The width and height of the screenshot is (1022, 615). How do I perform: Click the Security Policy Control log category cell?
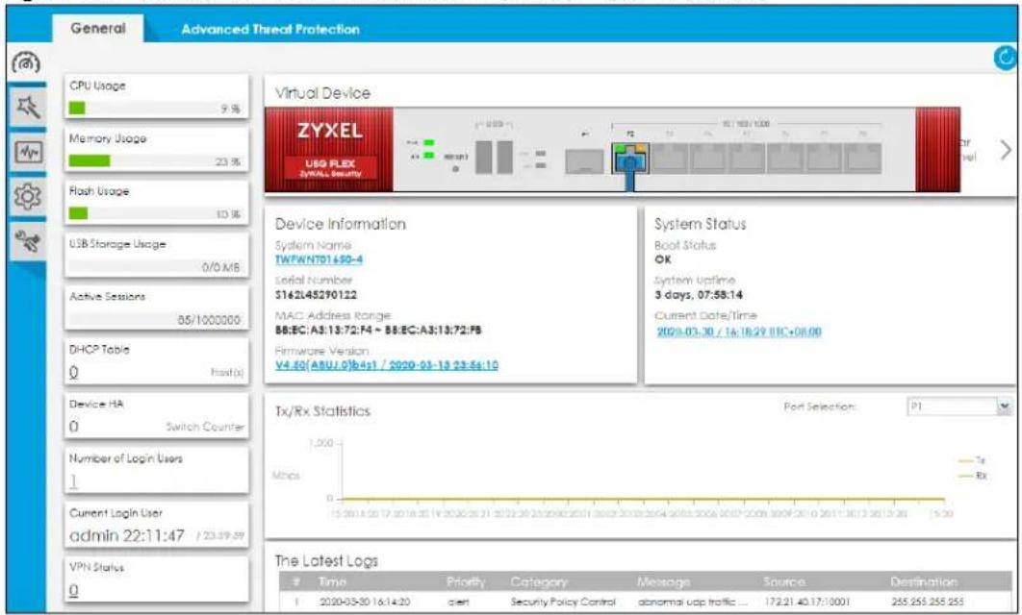[x=563, y=602]
